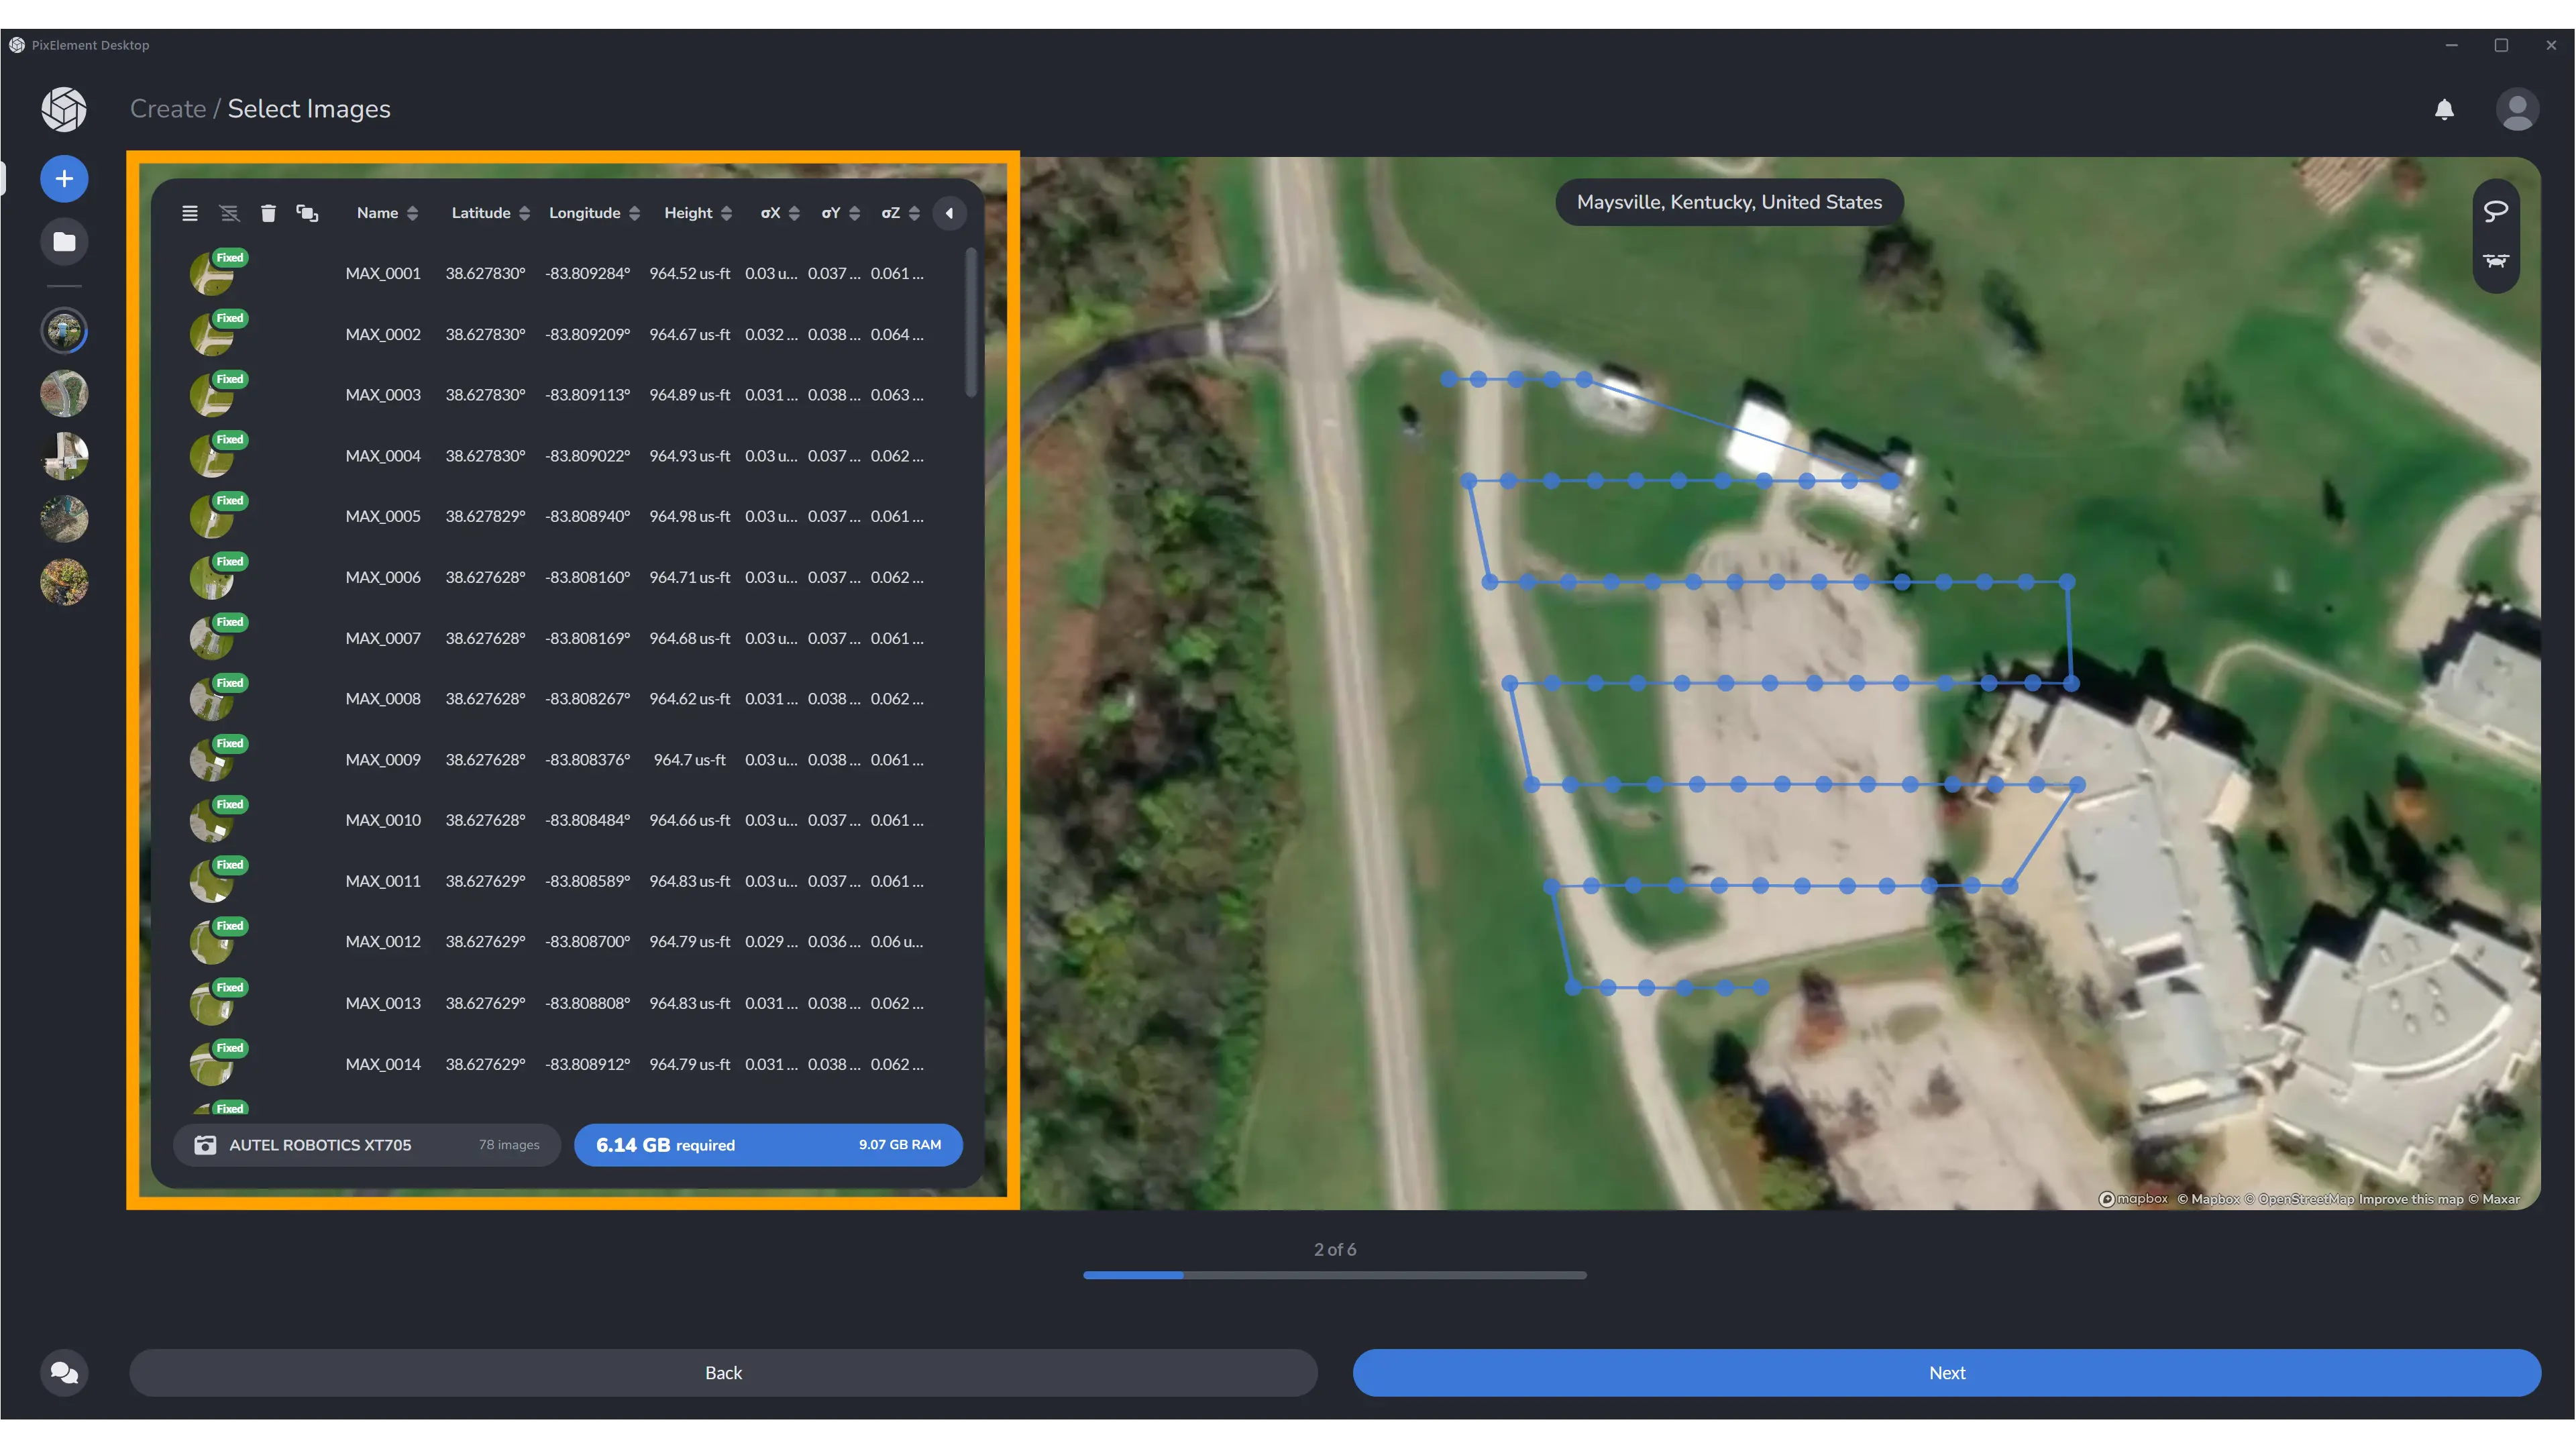2576x1449 pixels.
Task: Click the select all rows icon
Action: point(190,213)
